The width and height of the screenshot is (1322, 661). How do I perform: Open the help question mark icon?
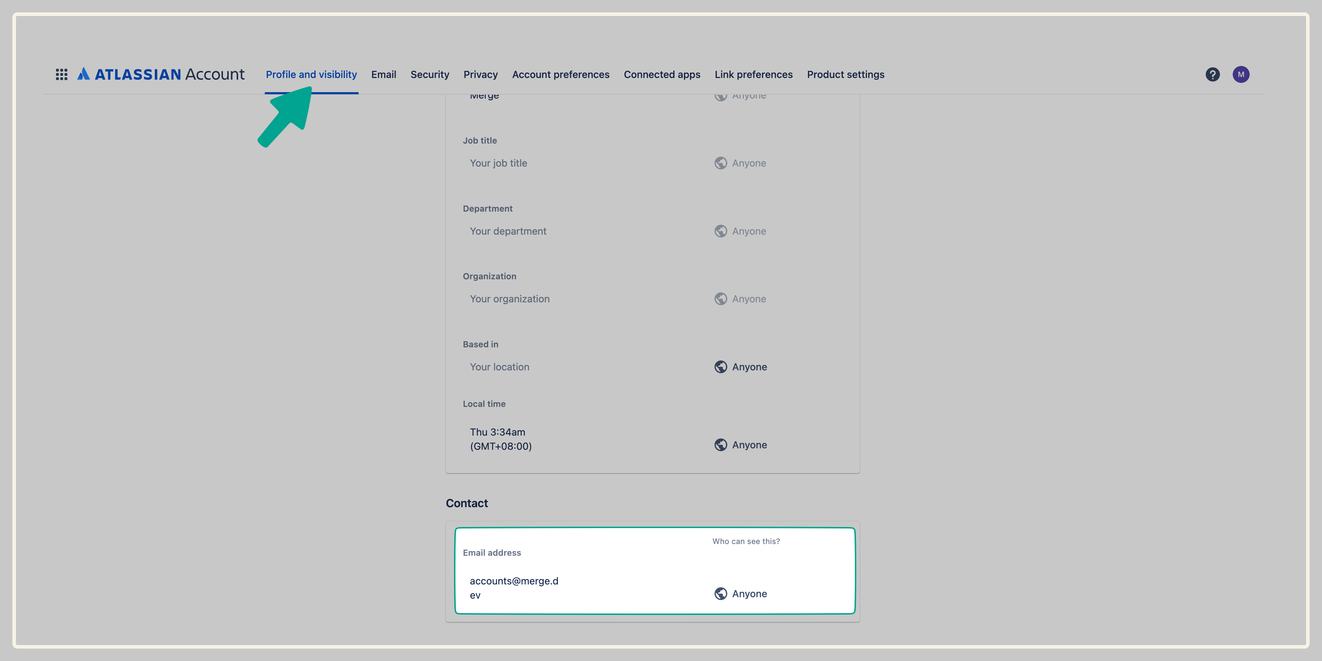click(1212, 74)
